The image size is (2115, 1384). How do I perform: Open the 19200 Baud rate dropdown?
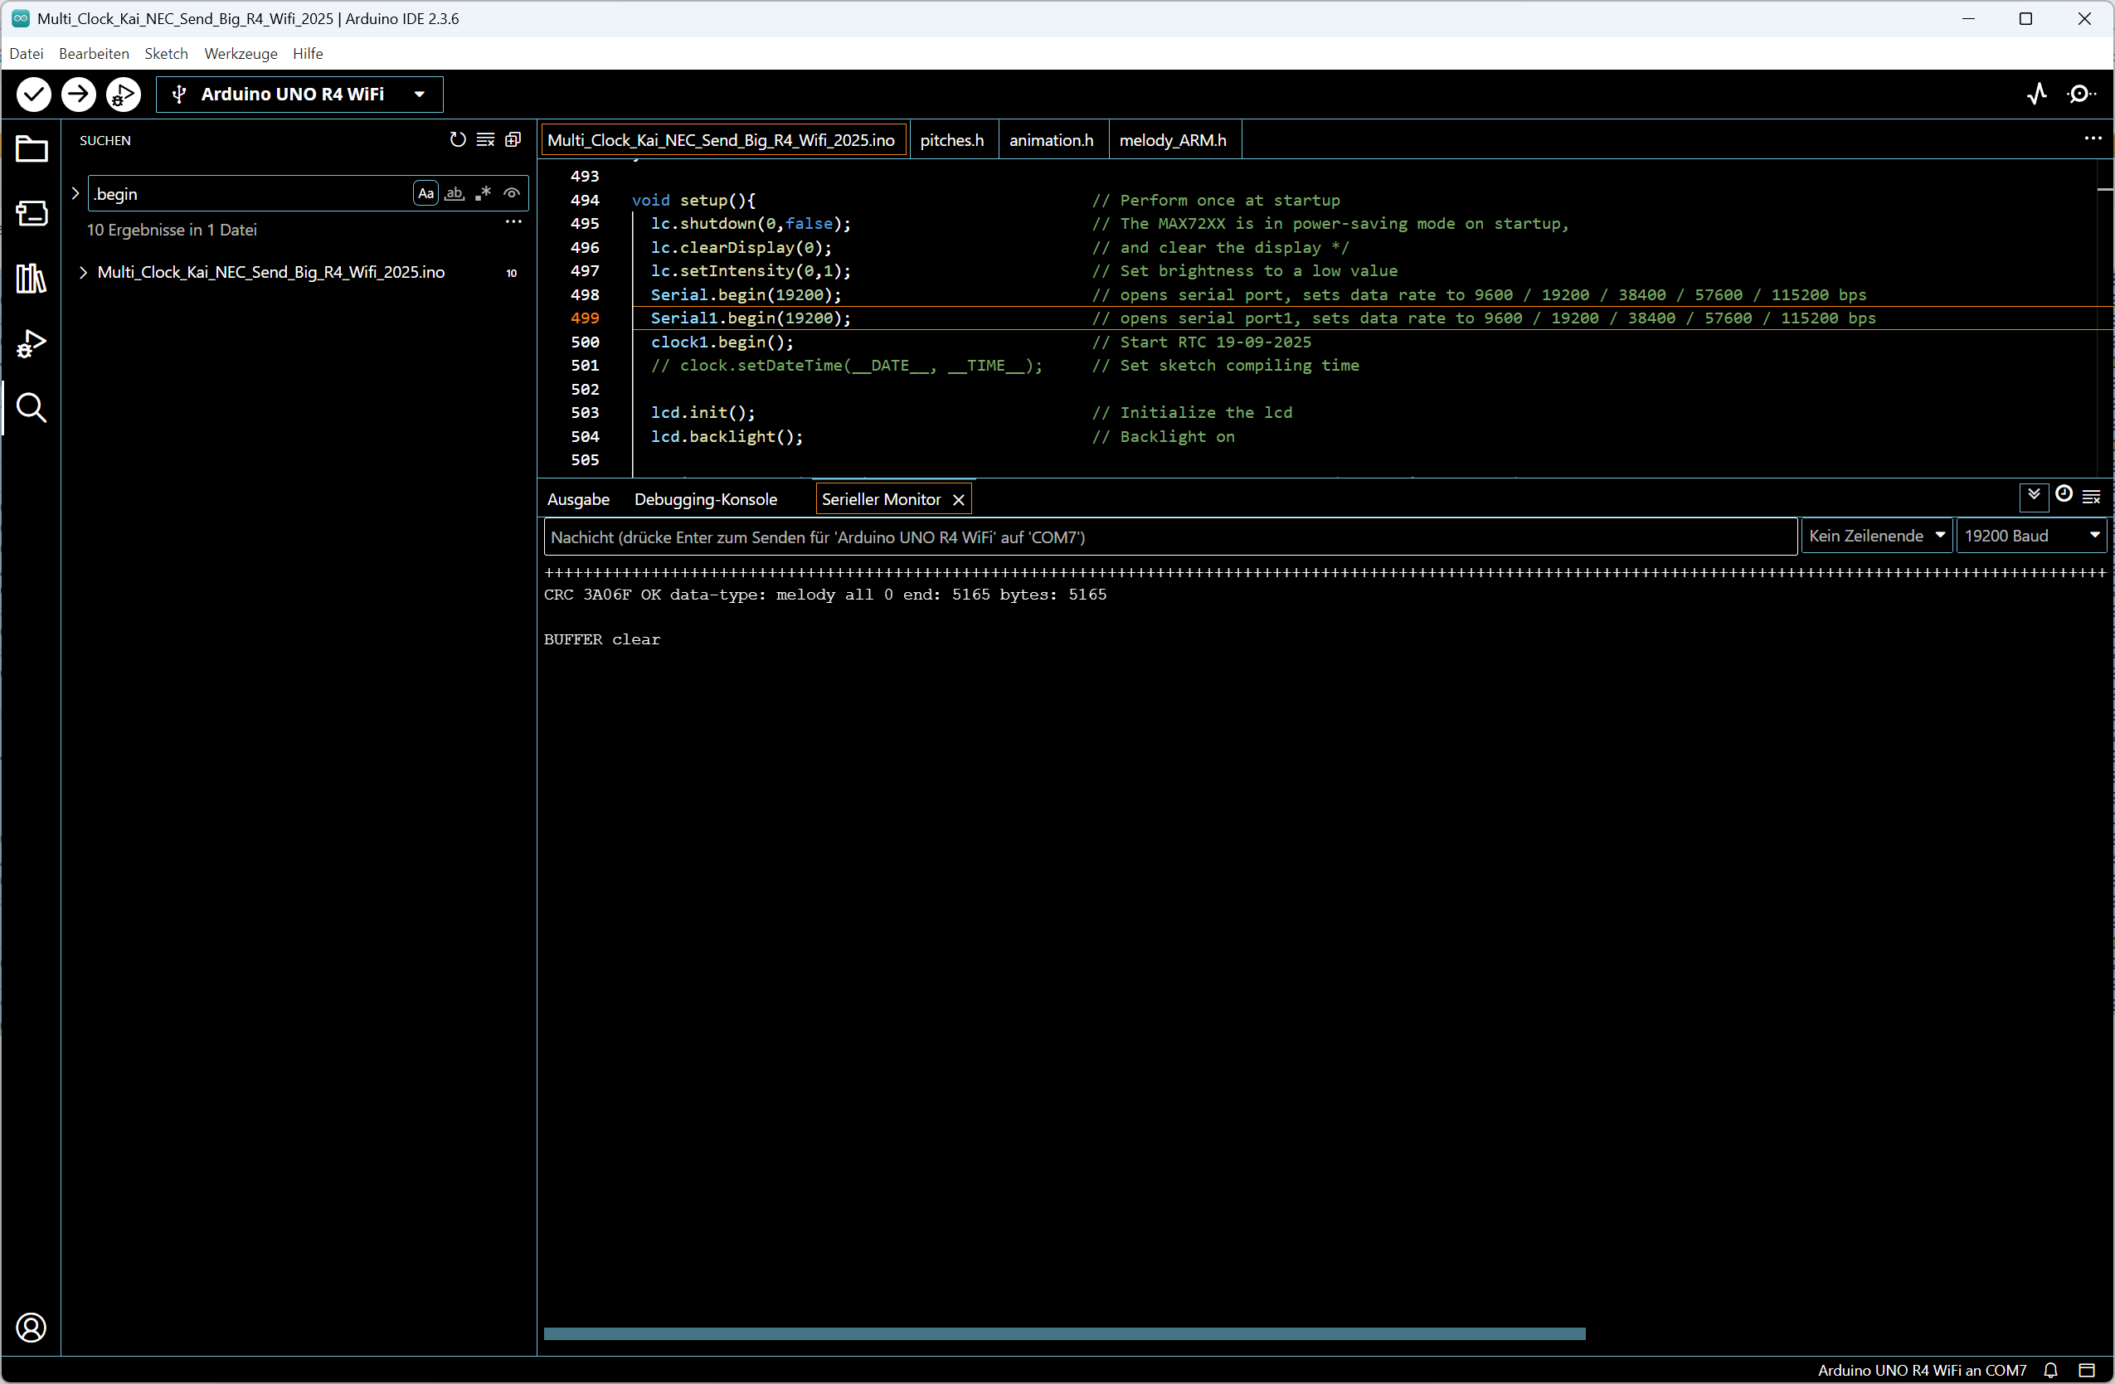[x=2030, y=536]
